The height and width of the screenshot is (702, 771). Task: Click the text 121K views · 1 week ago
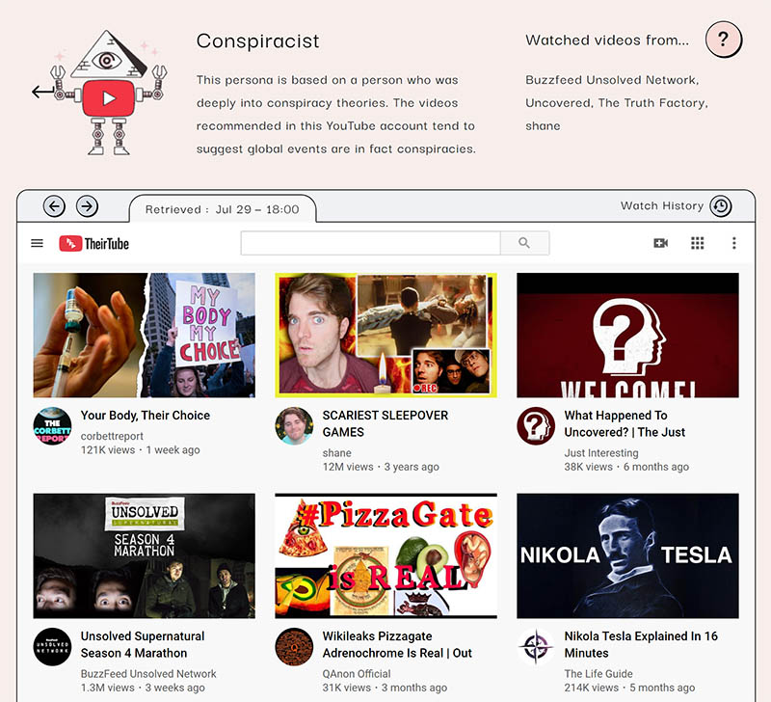(140, 449)
